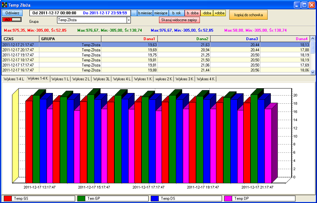
Task: Click the magenta Max:58,00 statistics text
Action: tap(256, 30)
